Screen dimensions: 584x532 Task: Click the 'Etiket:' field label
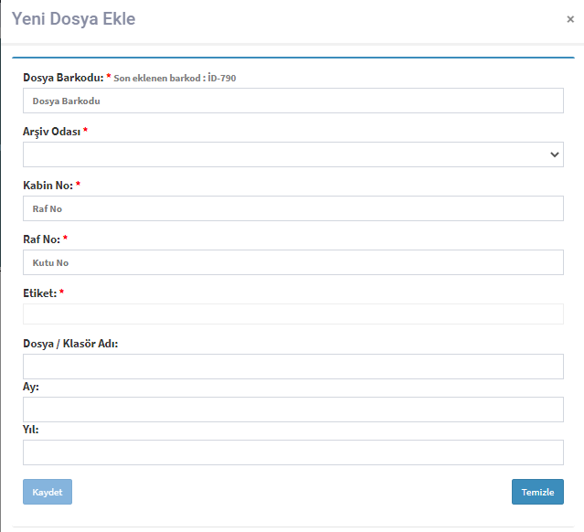point(39,293)
